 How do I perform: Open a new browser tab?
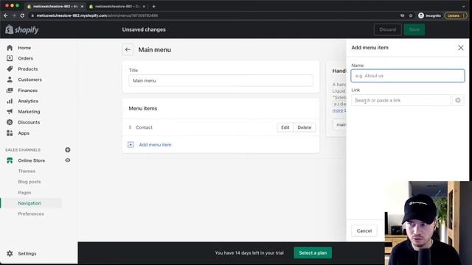click(153, 7)
